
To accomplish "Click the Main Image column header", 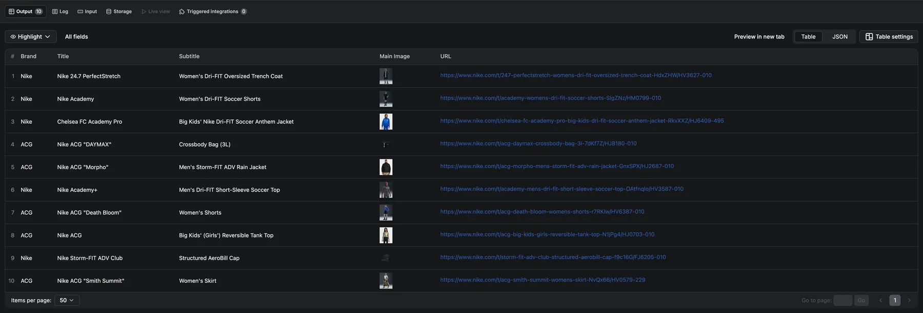I will point(394,56).
